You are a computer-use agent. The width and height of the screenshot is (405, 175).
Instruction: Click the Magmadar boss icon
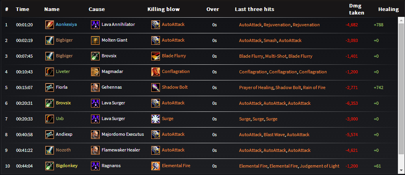coord(95,72)
